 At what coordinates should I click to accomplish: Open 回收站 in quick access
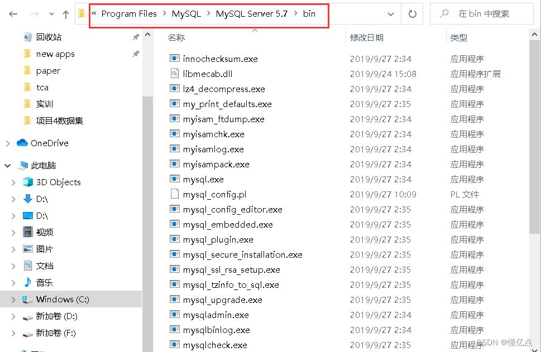tap(49, 37)
